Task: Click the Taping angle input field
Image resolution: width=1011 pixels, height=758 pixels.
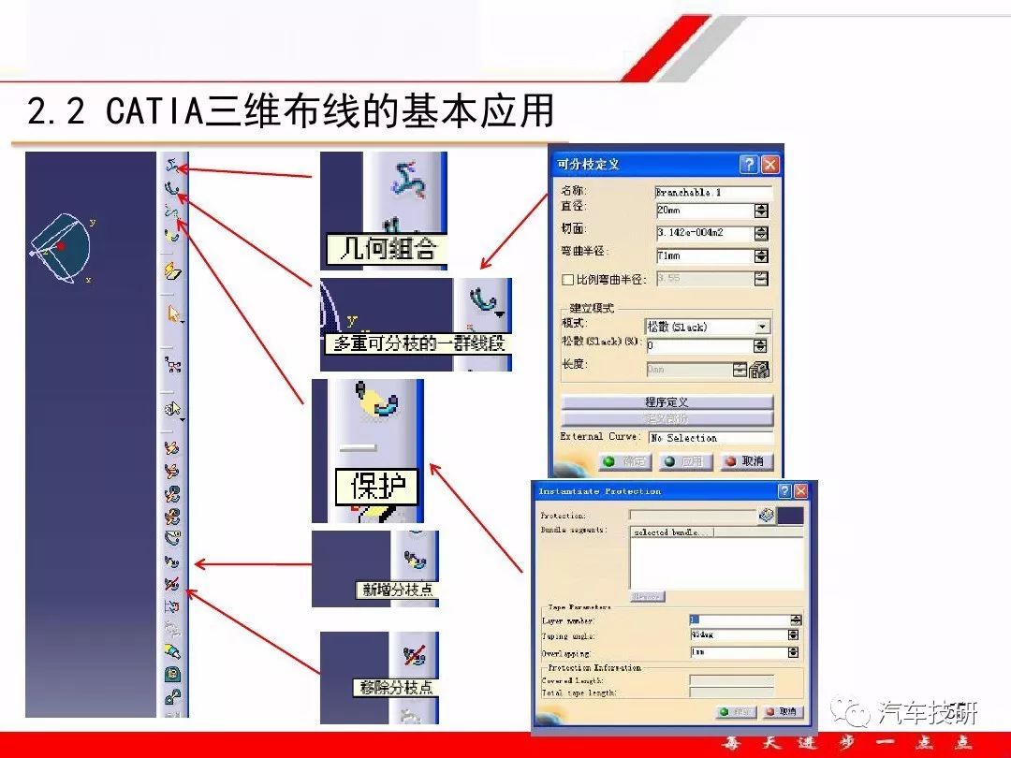Action: (739, 634)
